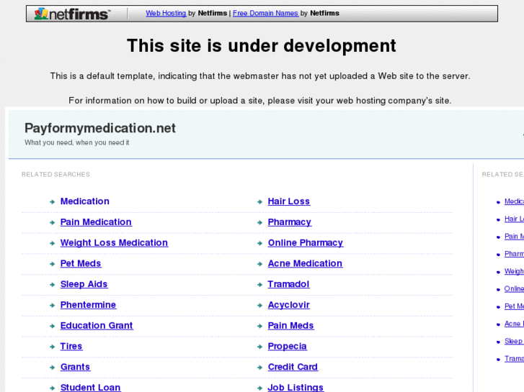The image size is (524, 392).
Task: Click the Netfirms logo
Action: tap(71, 14)
